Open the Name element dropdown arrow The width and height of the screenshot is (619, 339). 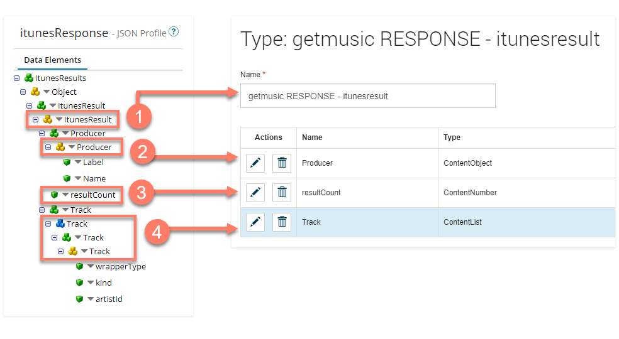(78, 178)
